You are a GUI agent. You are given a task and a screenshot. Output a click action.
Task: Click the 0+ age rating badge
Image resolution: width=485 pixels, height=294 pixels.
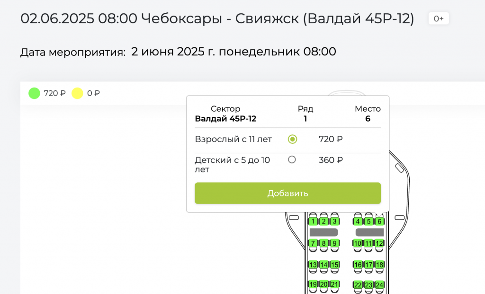point(439,19)
